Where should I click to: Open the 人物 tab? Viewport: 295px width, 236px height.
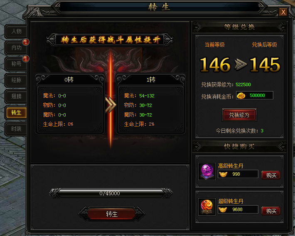(x=16, y=32)
